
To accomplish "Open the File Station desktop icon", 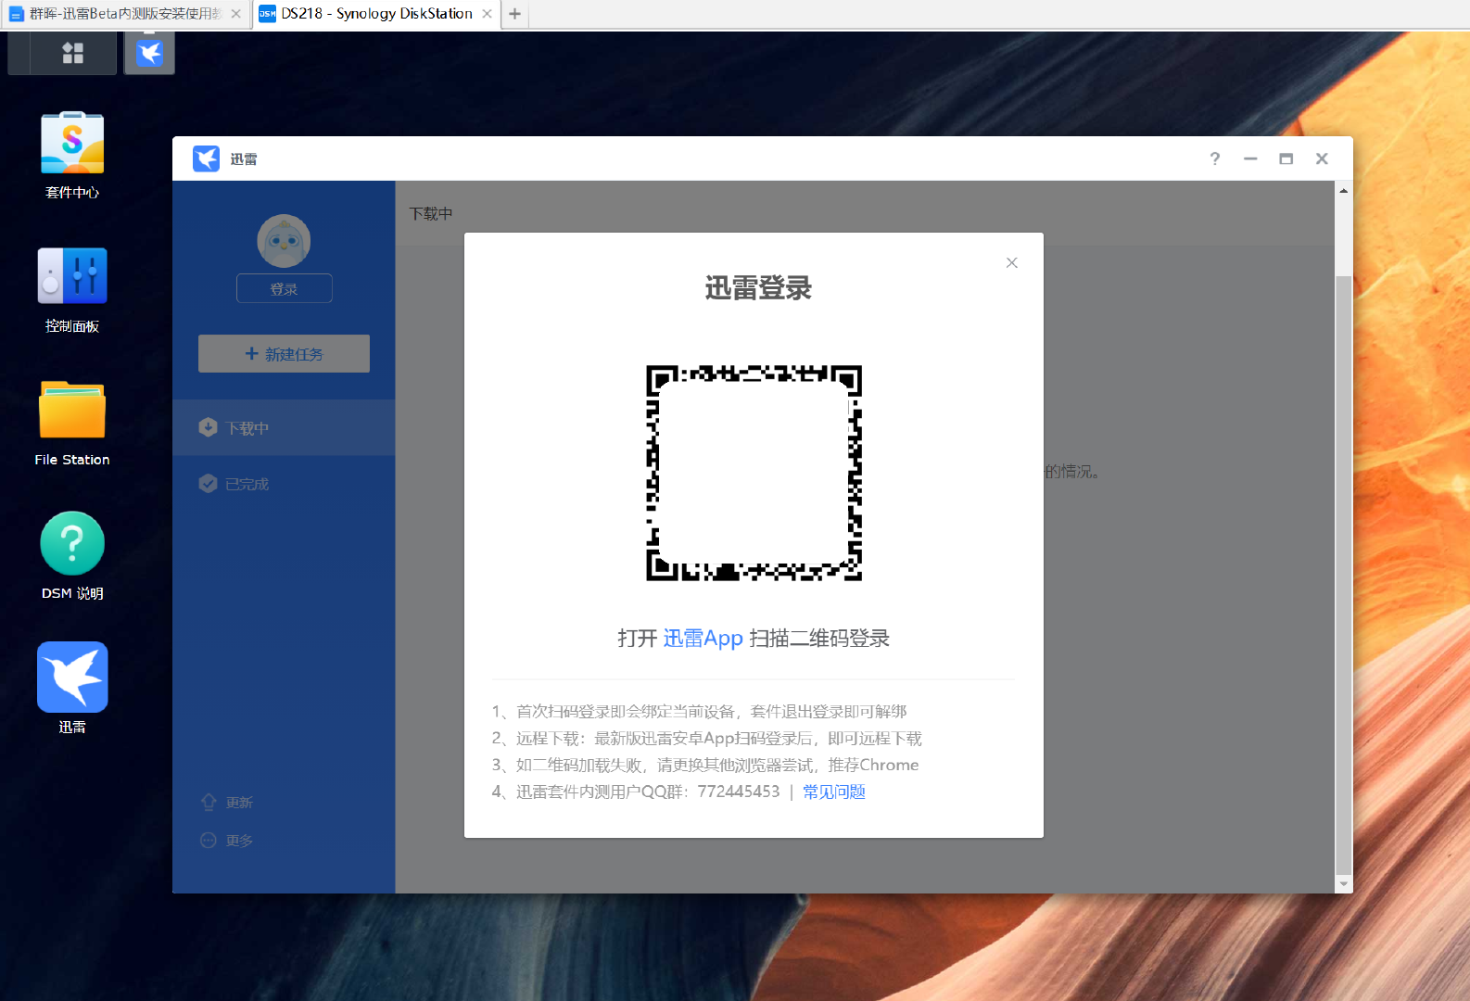I will coord(72,424).
